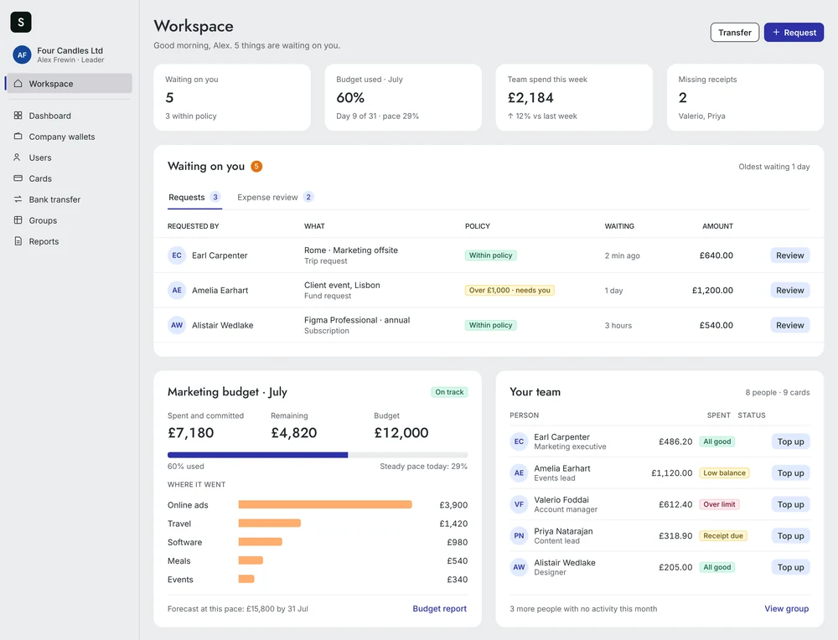Screen dimensions: 838x640
Task: Review Earl Carpenter's Rome trip request
Action: pos(789,255)
